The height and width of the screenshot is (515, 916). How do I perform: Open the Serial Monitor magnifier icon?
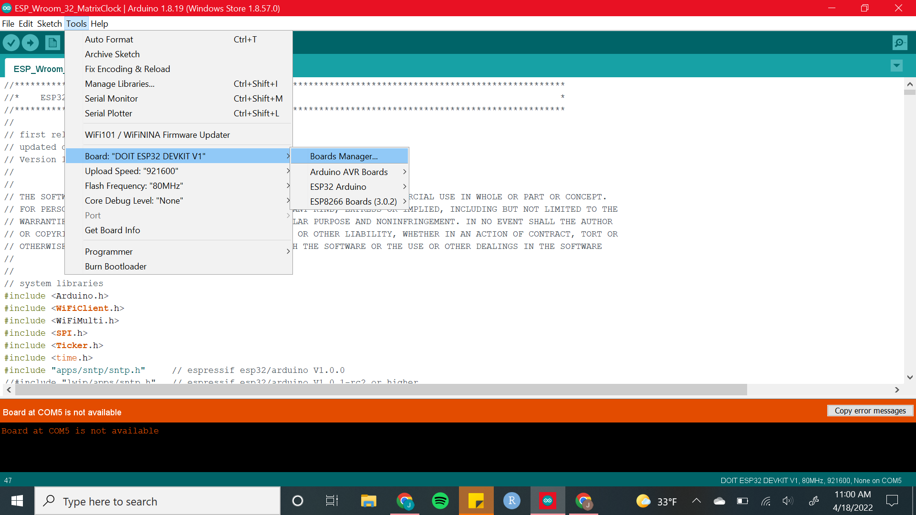900,43
